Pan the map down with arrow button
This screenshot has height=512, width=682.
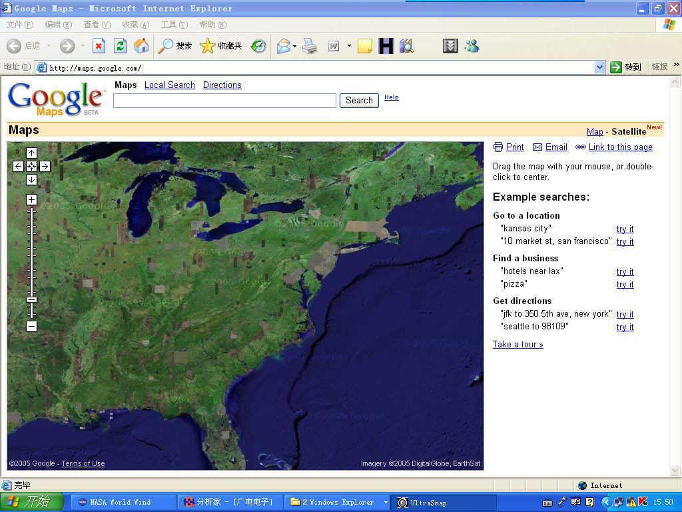[x=31, y=179]
